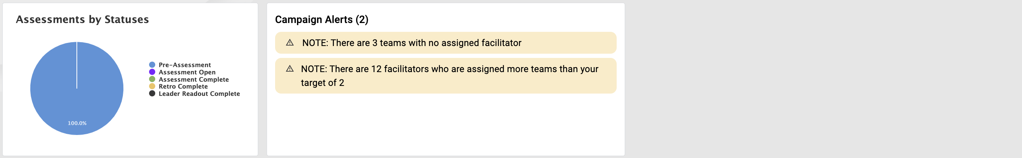This screenshot has height=158, width=1022.
Task: Toggle Retro Complete legend label
Action: 183,86
